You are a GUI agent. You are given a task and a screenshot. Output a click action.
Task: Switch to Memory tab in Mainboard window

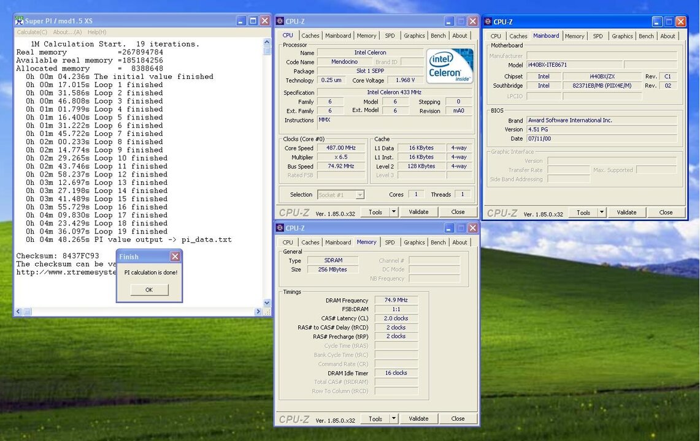pyautogui.click(x=575, y=36)
